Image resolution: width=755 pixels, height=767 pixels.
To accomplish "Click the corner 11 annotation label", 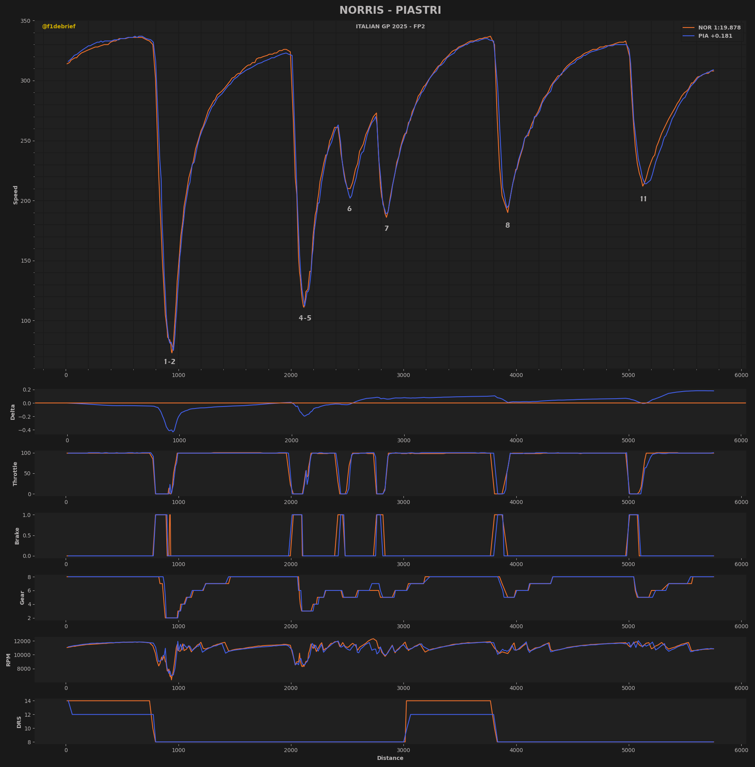I will point(643,199).
